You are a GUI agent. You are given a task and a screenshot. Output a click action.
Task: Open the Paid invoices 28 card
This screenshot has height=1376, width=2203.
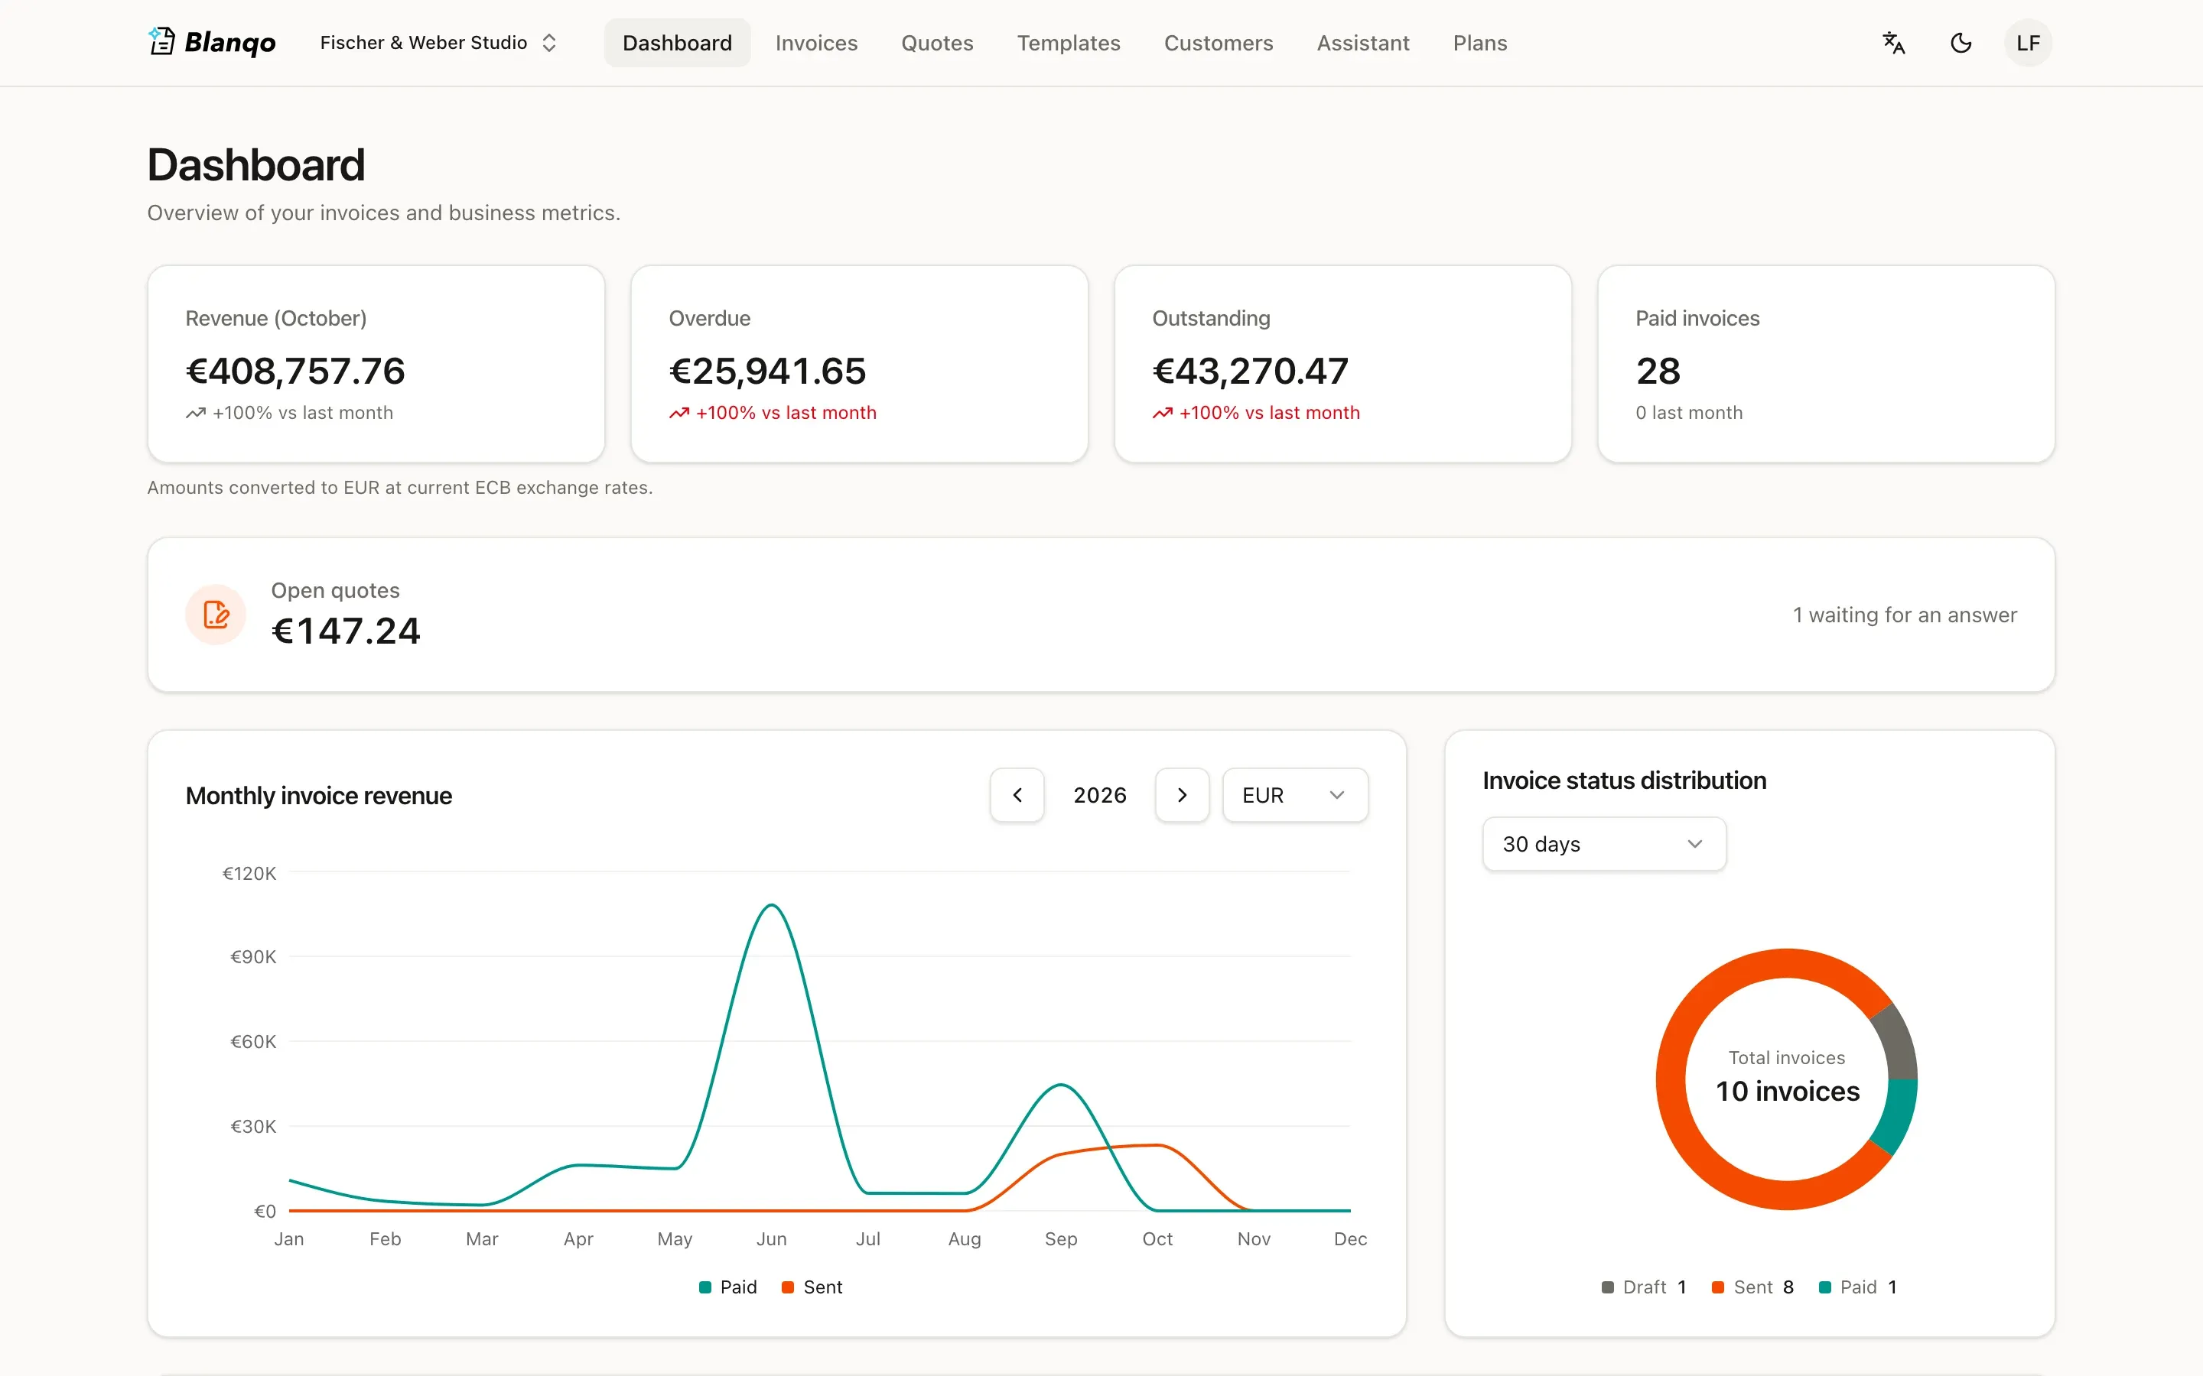coord(1826,364)
